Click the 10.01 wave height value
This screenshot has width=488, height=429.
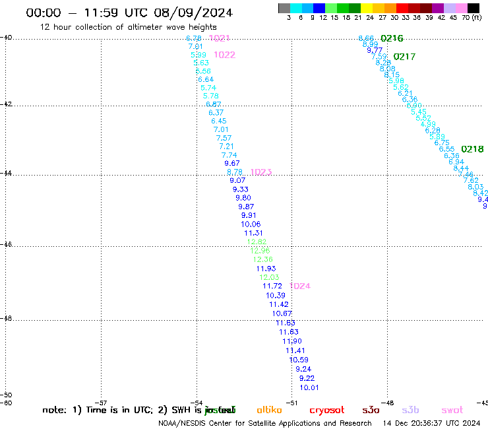tap(309, 387)
